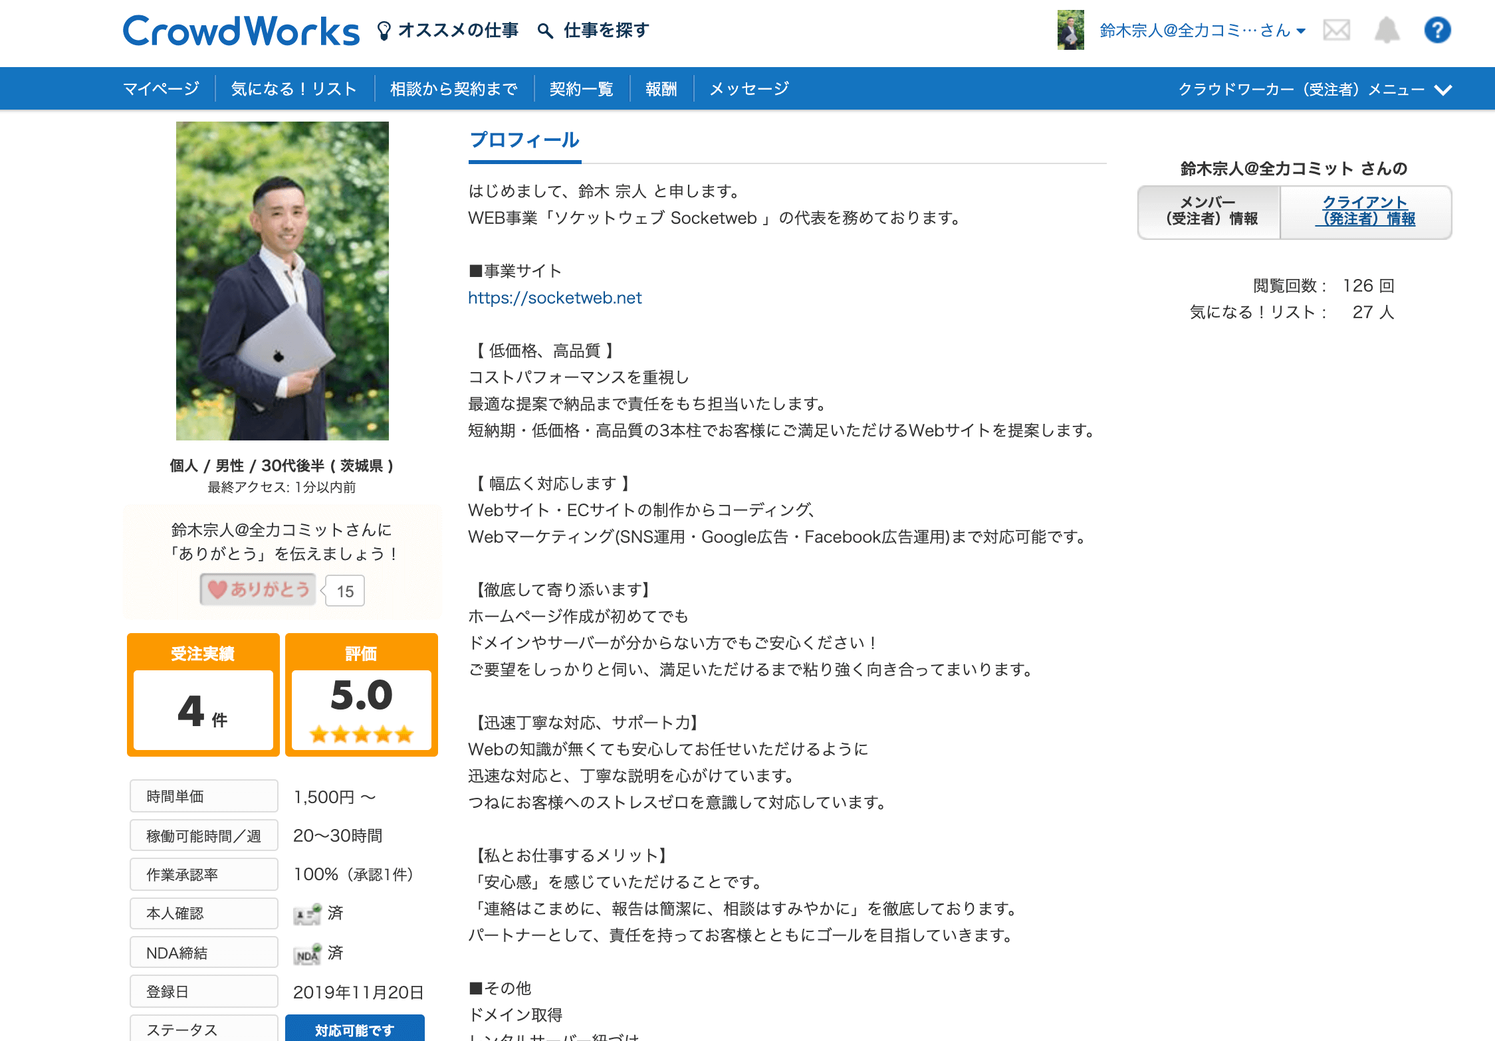Click 個人 / 男性 / 30代後半 (茨城県) text
1495x1041 pixels.
(x=282, y=465)
